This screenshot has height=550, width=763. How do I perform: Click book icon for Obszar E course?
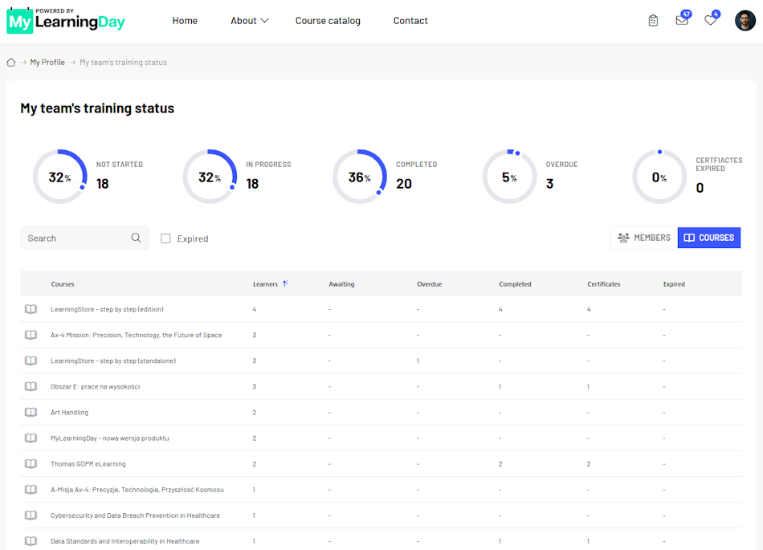pos(31,386)
